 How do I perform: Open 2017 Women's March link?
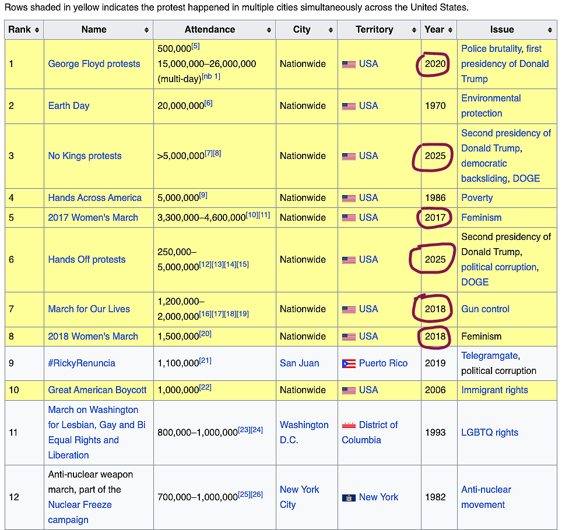pos(93,217)
